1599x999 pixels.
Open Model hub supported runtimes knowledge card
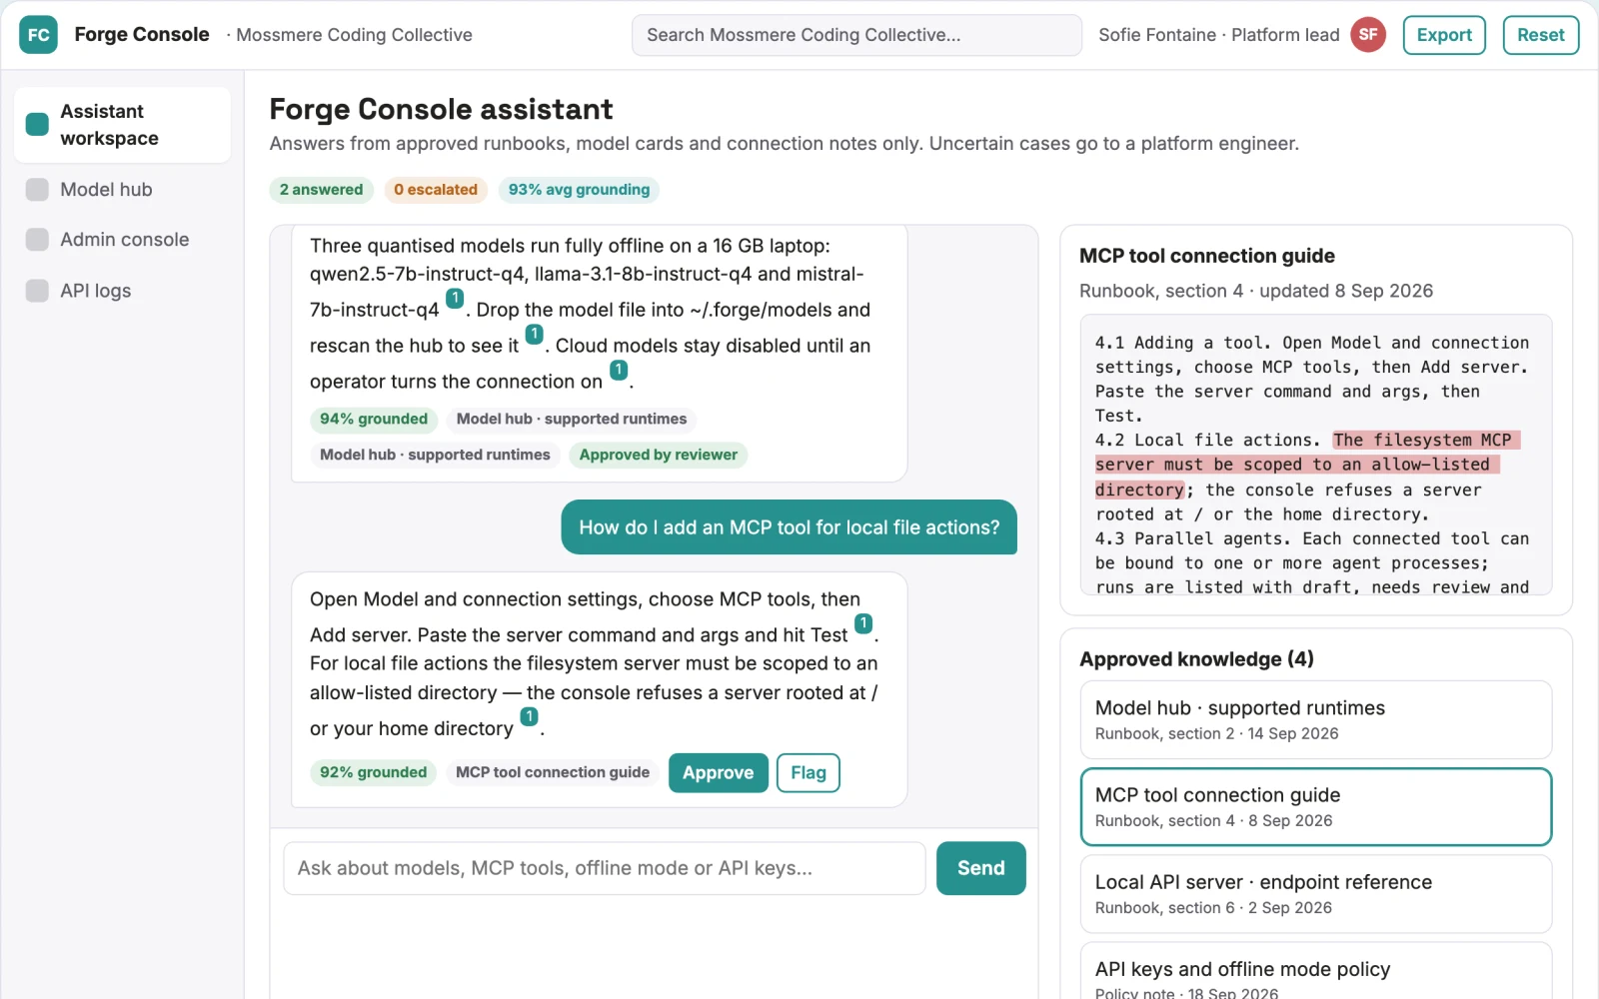coord(1316,720)
